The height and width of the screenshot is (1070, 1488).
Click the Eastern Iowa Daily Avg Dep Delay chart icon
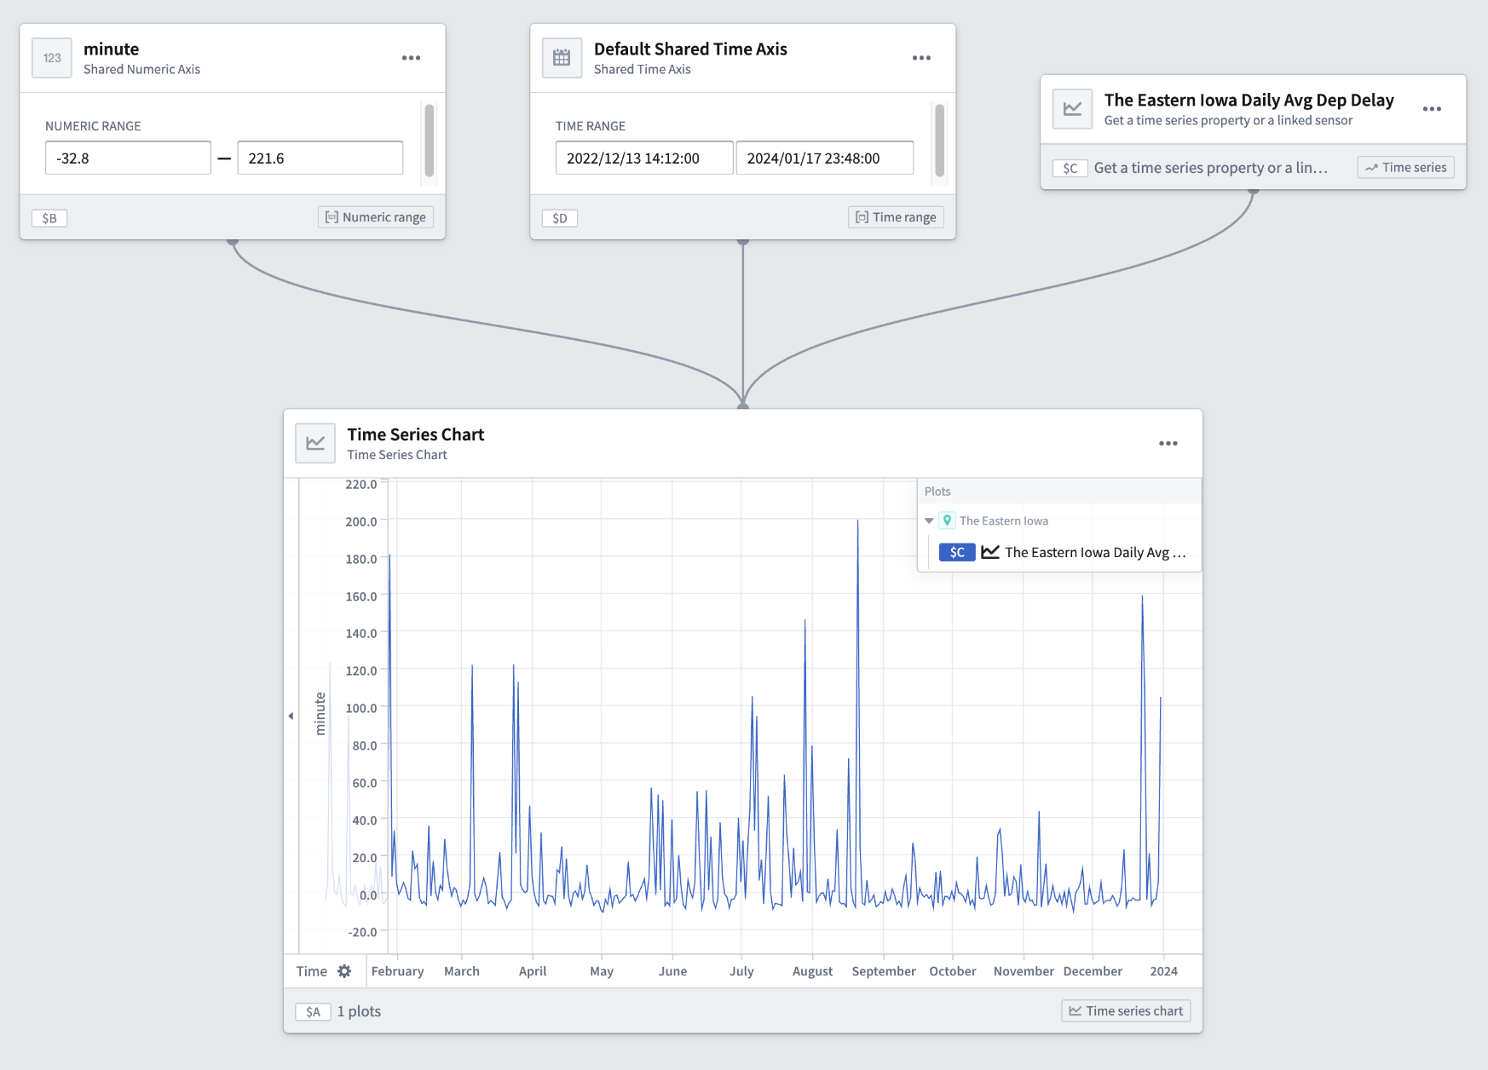[1072, 109]
